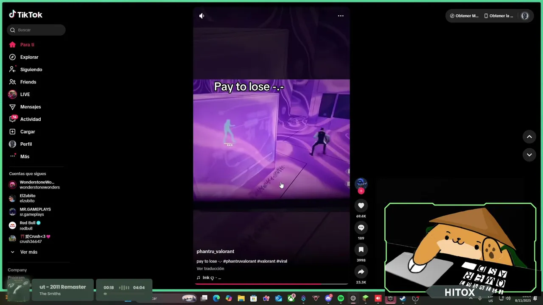This screenshot has height=305, width=543.
Task: Open Minecraft block icon in taskbar
Action: coord(365,298)
